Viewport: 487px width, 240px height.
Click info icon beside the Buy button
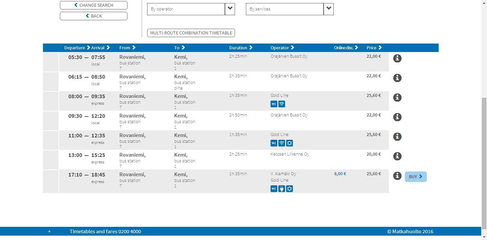(397, 176)
